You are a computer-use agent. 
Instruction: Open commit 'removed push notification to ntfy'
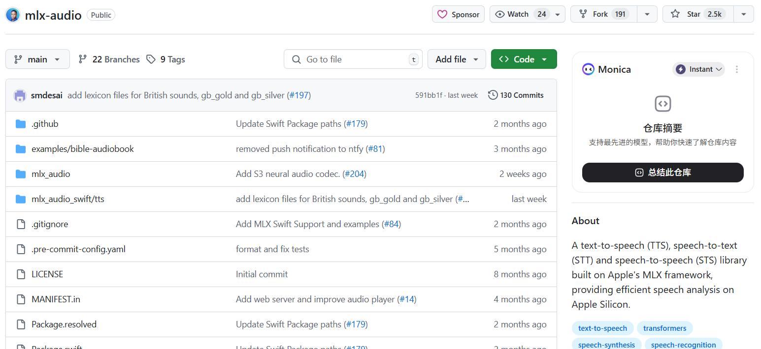[299, 149]
